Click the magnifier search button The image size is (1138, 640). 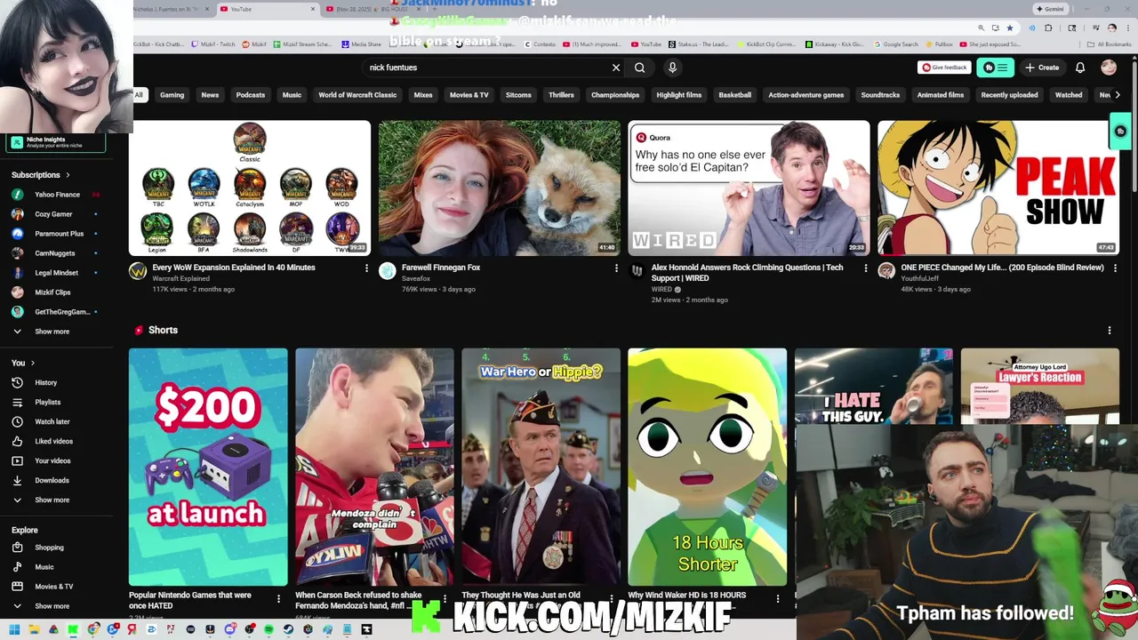(639, 68)
